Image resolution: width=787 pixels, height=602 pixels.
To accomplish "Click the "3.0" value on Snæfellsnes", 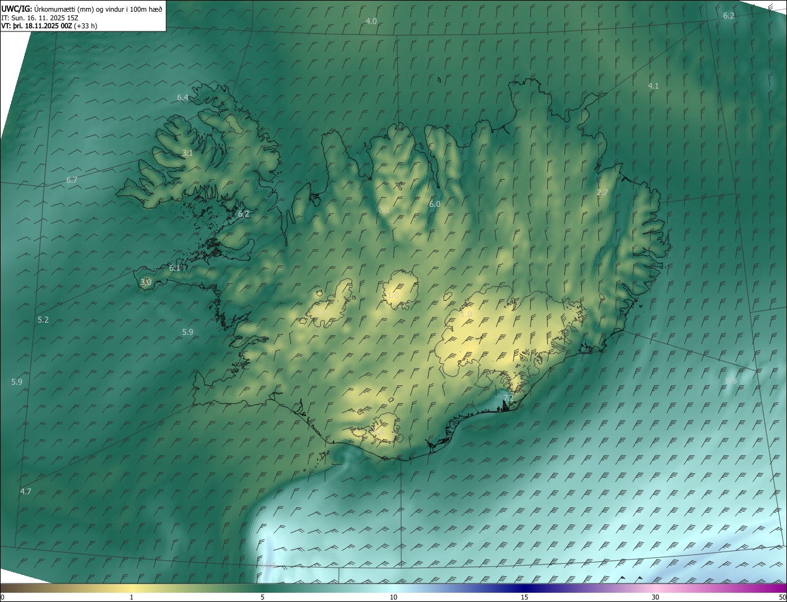I will pos(146,282).
